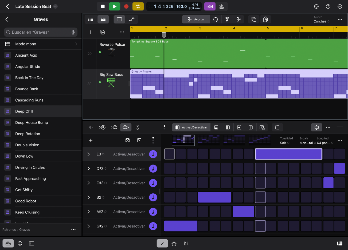The height and width of the screenshot is (250, 348).
Task: Toggle the MIDI in palette icon
Action: pyautogui.click(x=114, y=127)
